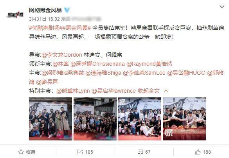This screenshot has height=158, width=229.
Task: Click the blue verified badge icon
Action: click(x=67, y=10)
